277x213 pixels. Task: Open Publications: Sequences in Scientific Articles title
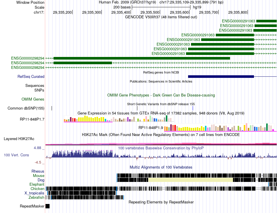(161, 81)
